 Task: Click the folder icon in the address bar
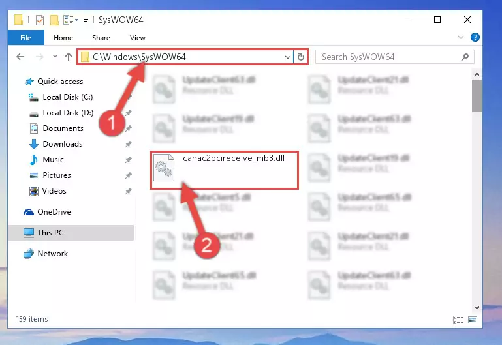pos(85,57)
